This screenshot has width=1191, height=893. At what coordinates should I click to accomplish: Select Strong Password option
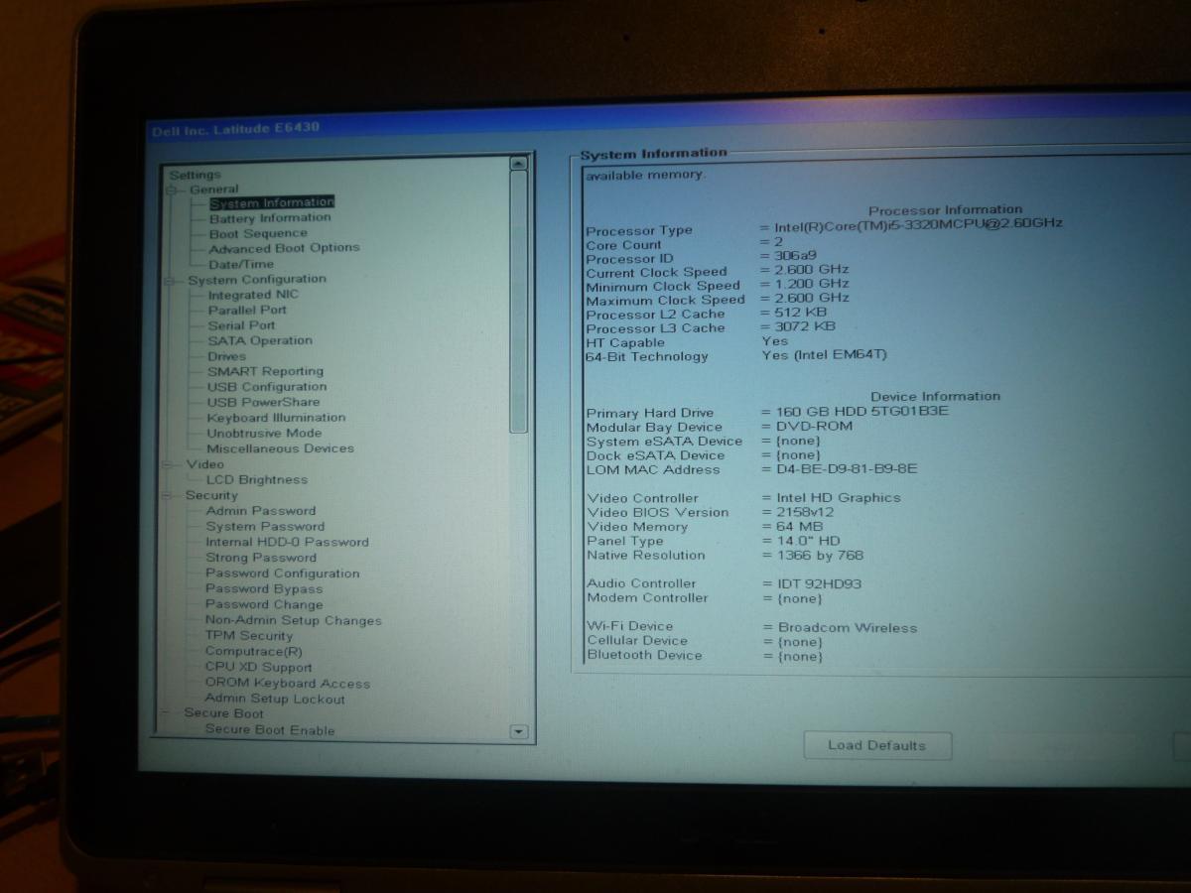click(261, 558)
